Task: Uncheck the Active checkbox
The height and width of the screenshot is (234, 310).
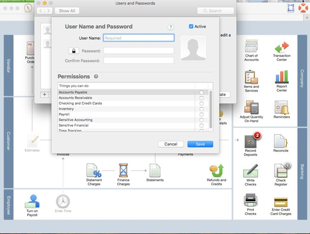Action: tap(191, 26)
